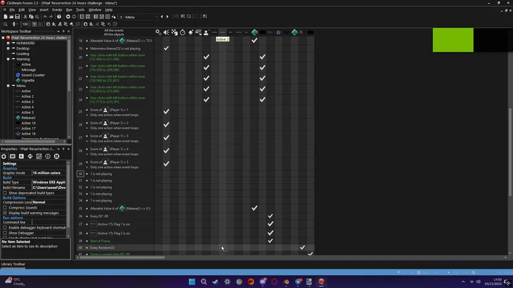Click the Command line input field
The height and width of the screenshot is (288, 513).
click(x=49, y=223)
